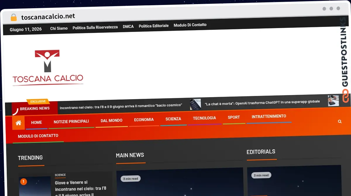The image size is (351, 196).
Task: Open Politica Editoriale link
Action: (x=154, y=26)
